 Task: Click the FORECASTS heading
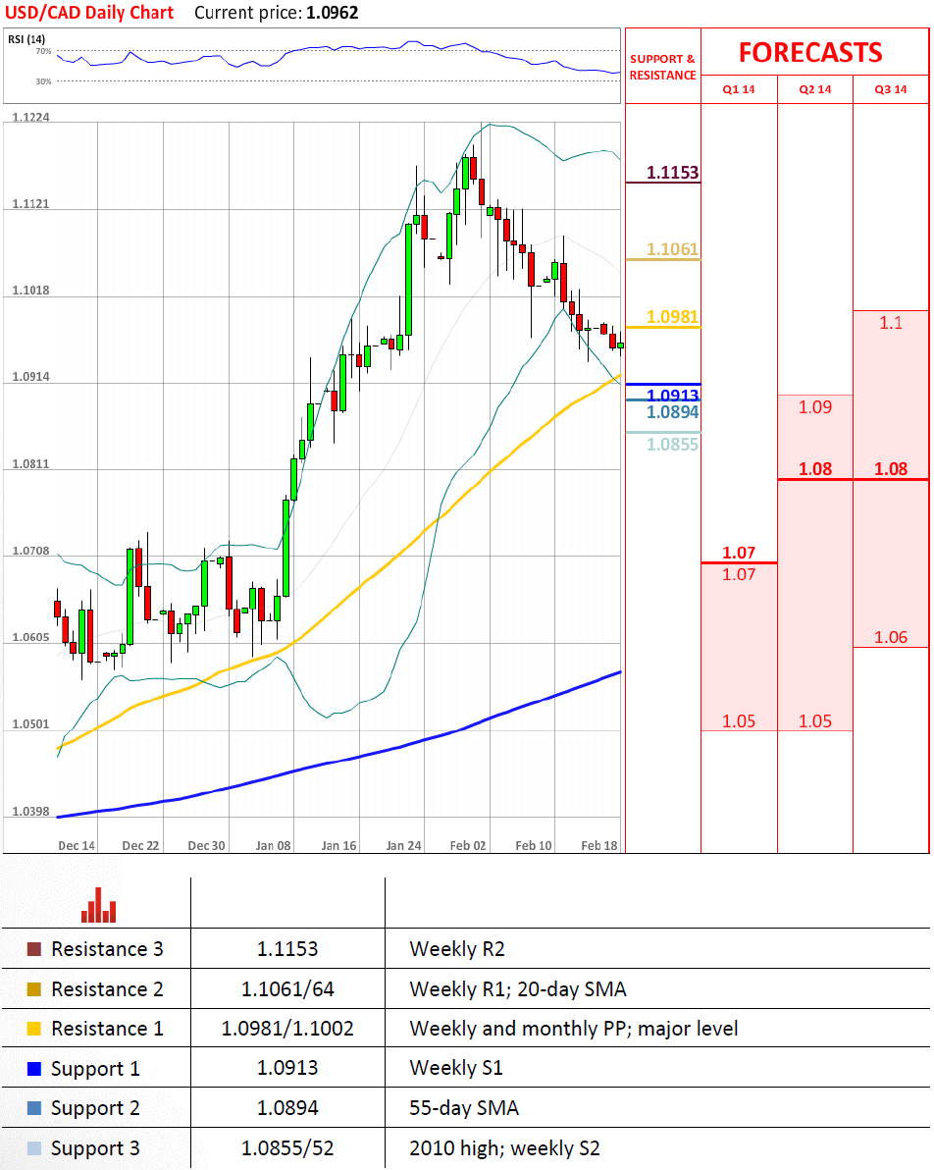tap(810, 52)
